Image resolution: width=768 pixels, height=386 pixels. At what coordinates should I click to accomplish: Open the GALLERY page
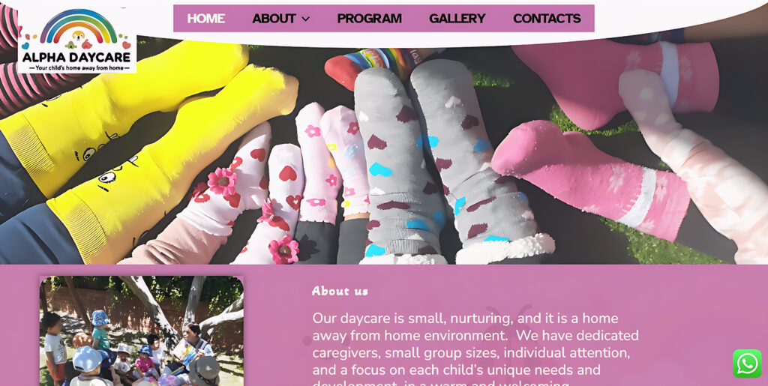(x=457, y=19)
